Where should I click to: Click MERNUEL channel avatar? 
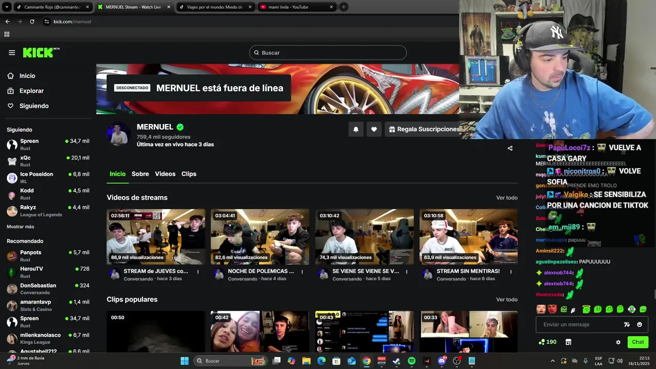[x=118, y=135]
